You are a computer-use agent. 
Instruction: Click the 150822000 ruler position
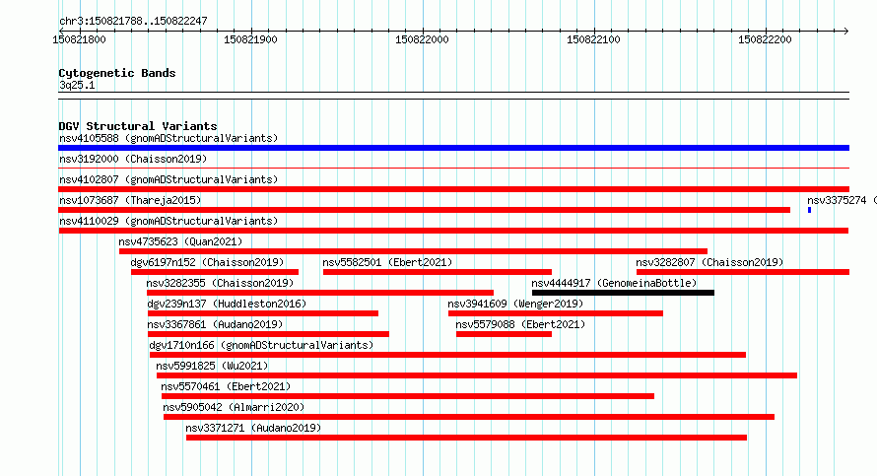coord(422,39)
